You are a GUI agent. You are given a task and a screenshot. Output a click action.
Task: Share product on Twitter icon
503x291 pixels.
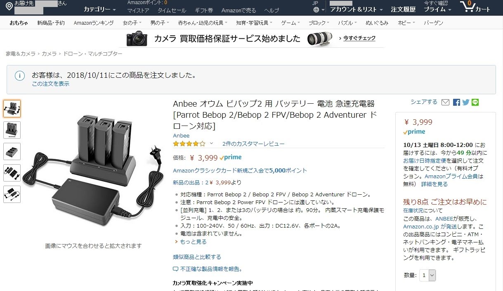coord(466,102)
